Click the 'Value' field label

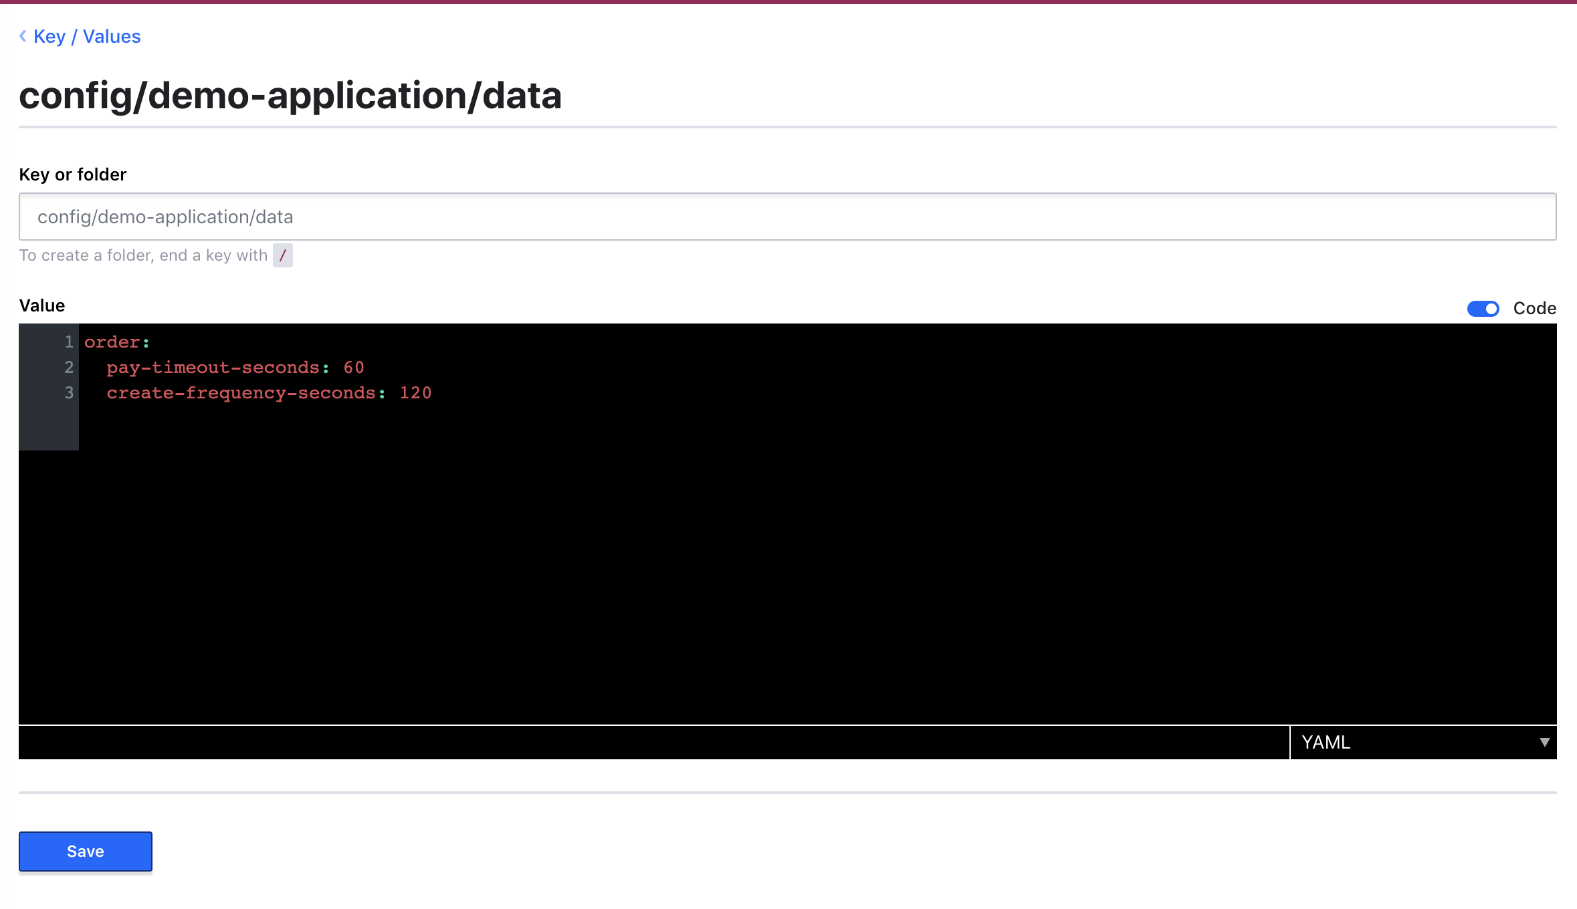coord(42,305)
